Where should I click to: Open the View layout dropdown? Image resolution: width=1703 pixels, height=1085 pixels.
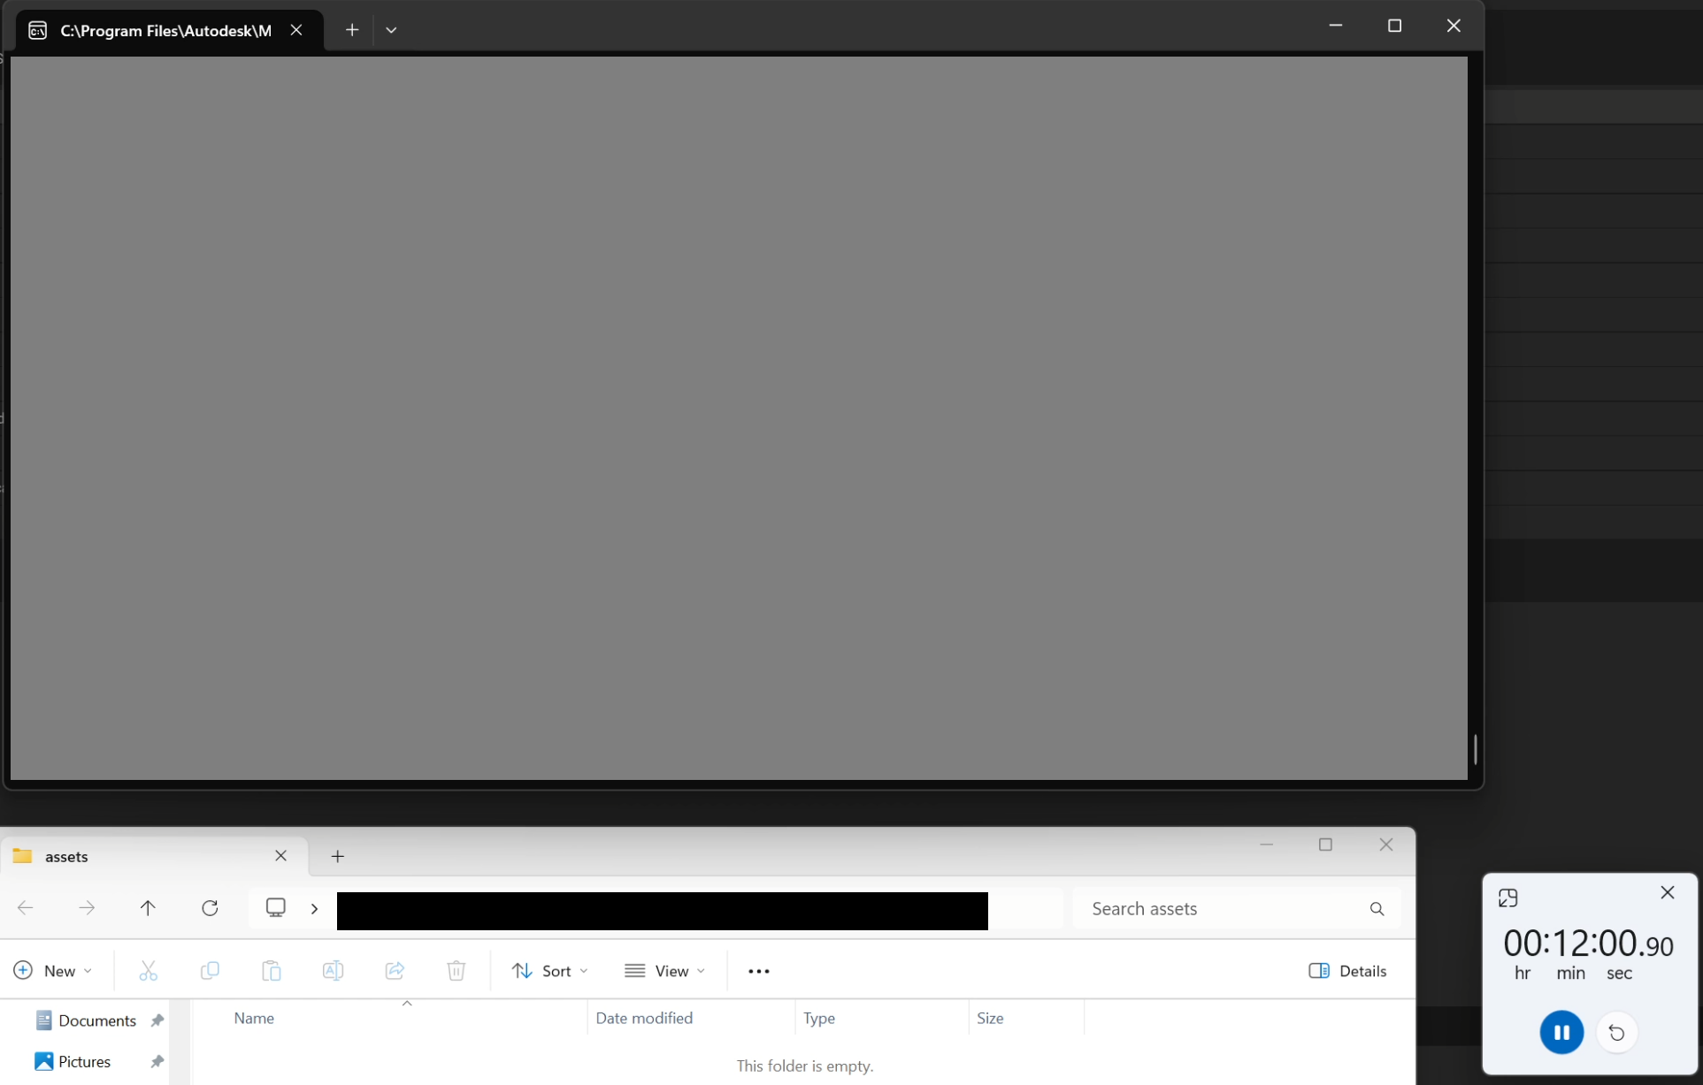click(x=664, y=971)
